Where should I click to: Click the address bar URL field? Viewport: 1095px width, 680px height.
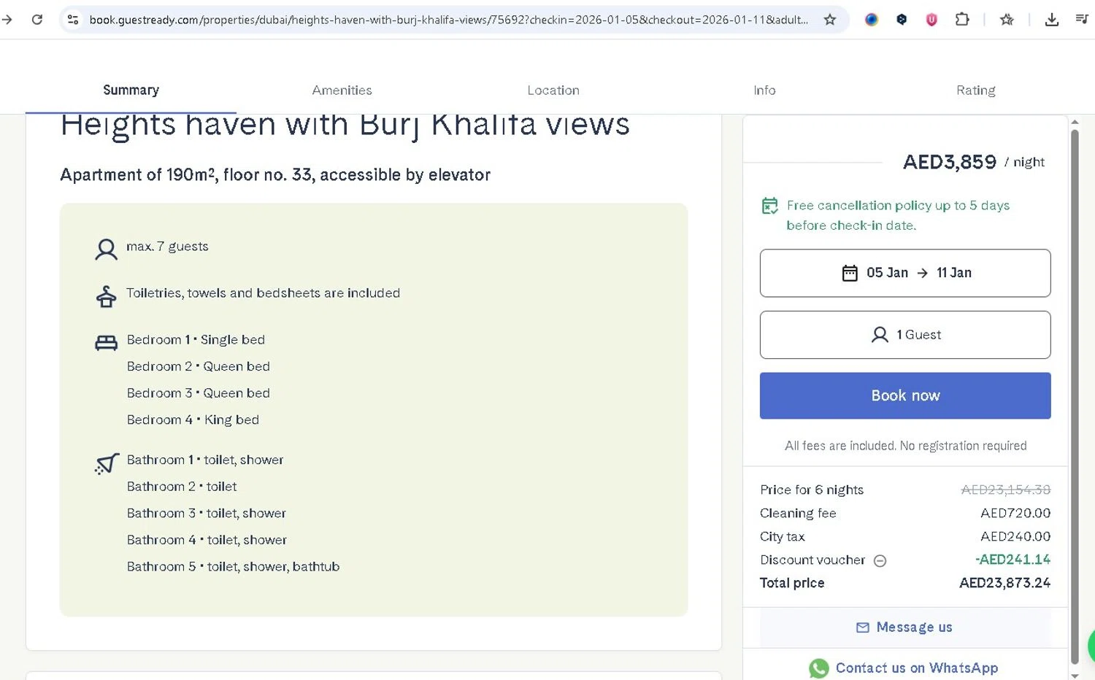click(448, 20)
